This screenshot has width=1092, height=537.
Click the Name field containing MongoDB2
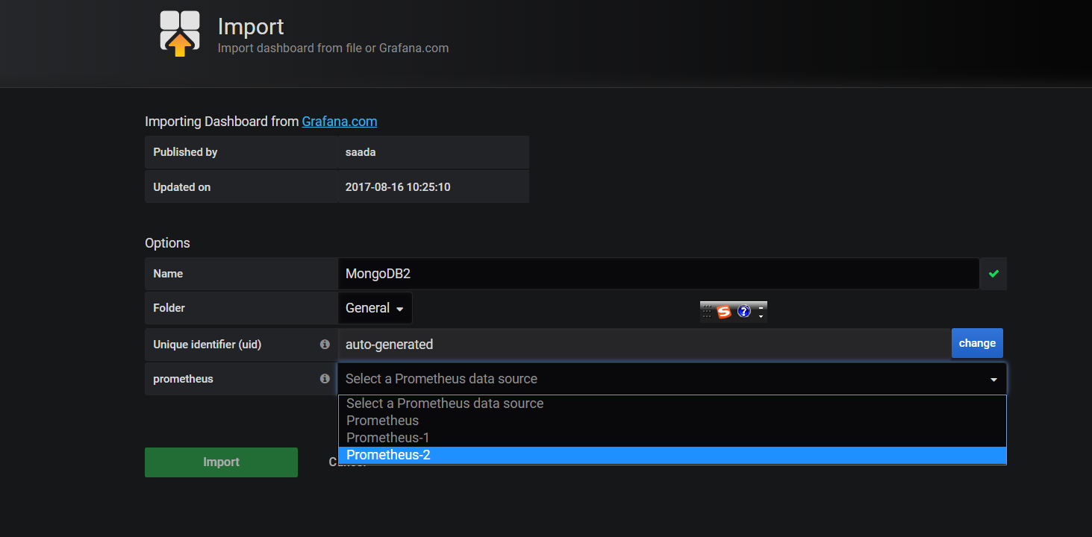[657, 274]
